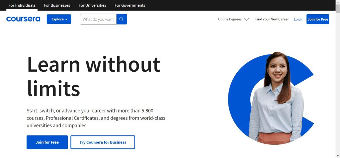Click the "Learn without limits" headline

(x=93, y=76)
